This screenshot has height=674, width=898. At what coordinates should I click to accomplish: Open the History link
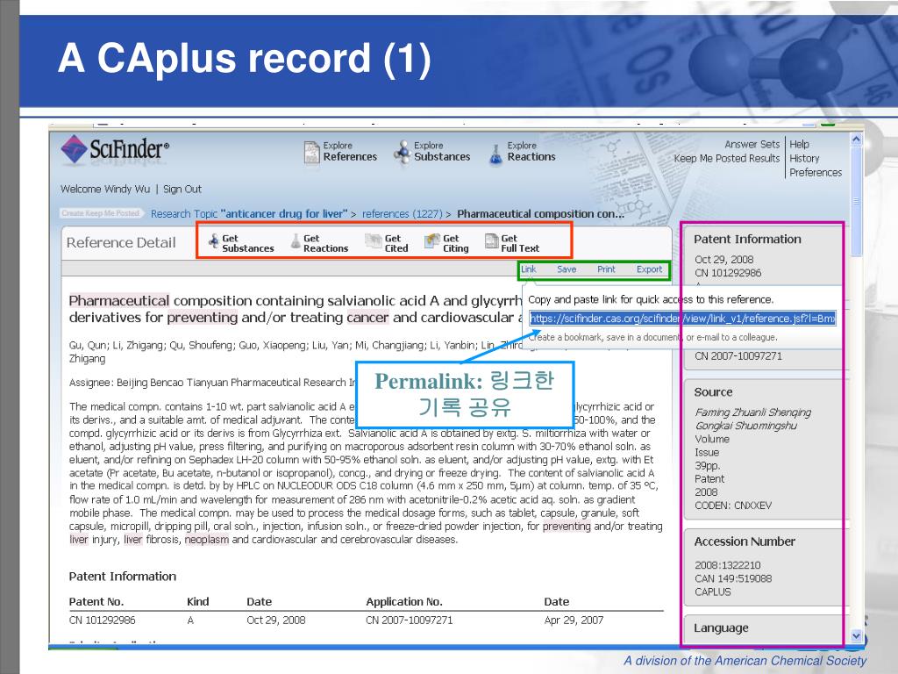tap(804, 158)
